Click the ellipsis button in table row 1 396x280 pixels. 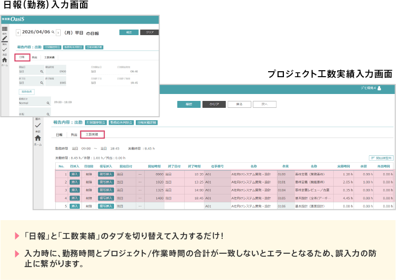coord(140,174)
